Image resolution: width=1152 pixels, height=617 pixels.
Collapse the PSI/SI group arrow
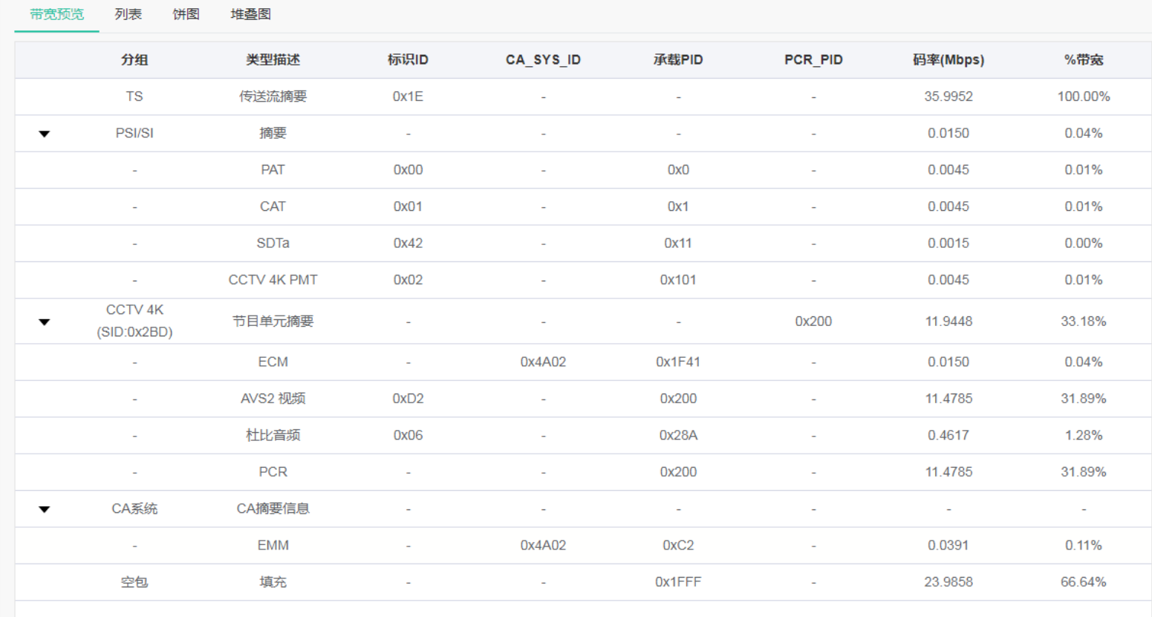tap(45, 134)
